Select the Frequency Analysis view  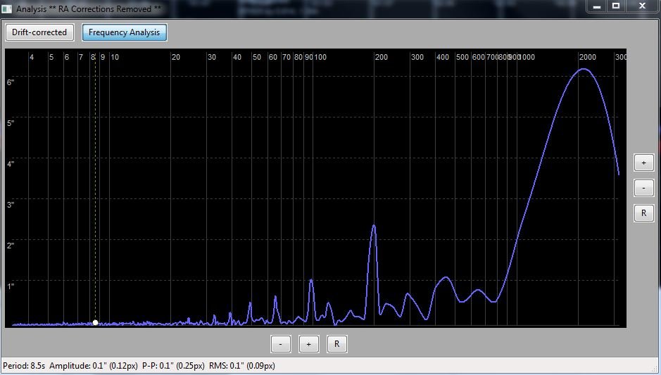[x=125, y=32]
